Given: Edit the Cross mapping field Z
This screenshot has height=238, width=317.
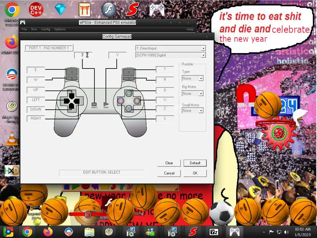Looking at the screenshot, I should (x=165, y=109).
